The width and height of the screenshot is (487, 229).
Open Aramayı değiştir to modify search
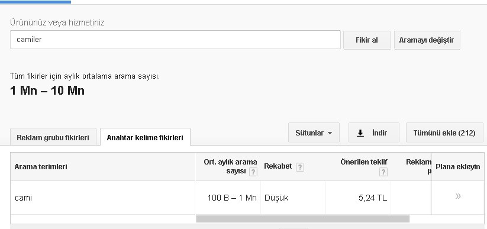point(427,40)
